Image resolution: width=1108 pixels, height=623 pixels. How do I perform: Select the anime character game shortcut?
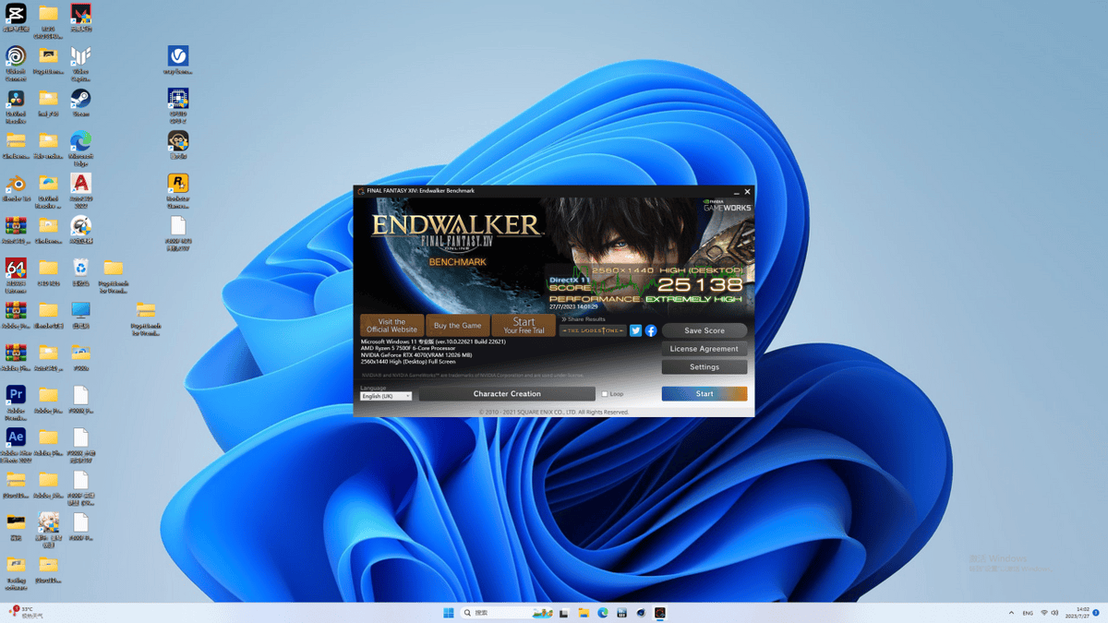(48, 530)
